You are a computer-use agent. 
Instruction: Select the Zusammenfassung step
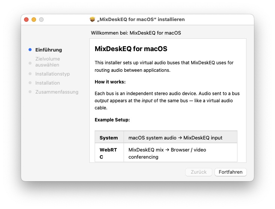[57, 92]
